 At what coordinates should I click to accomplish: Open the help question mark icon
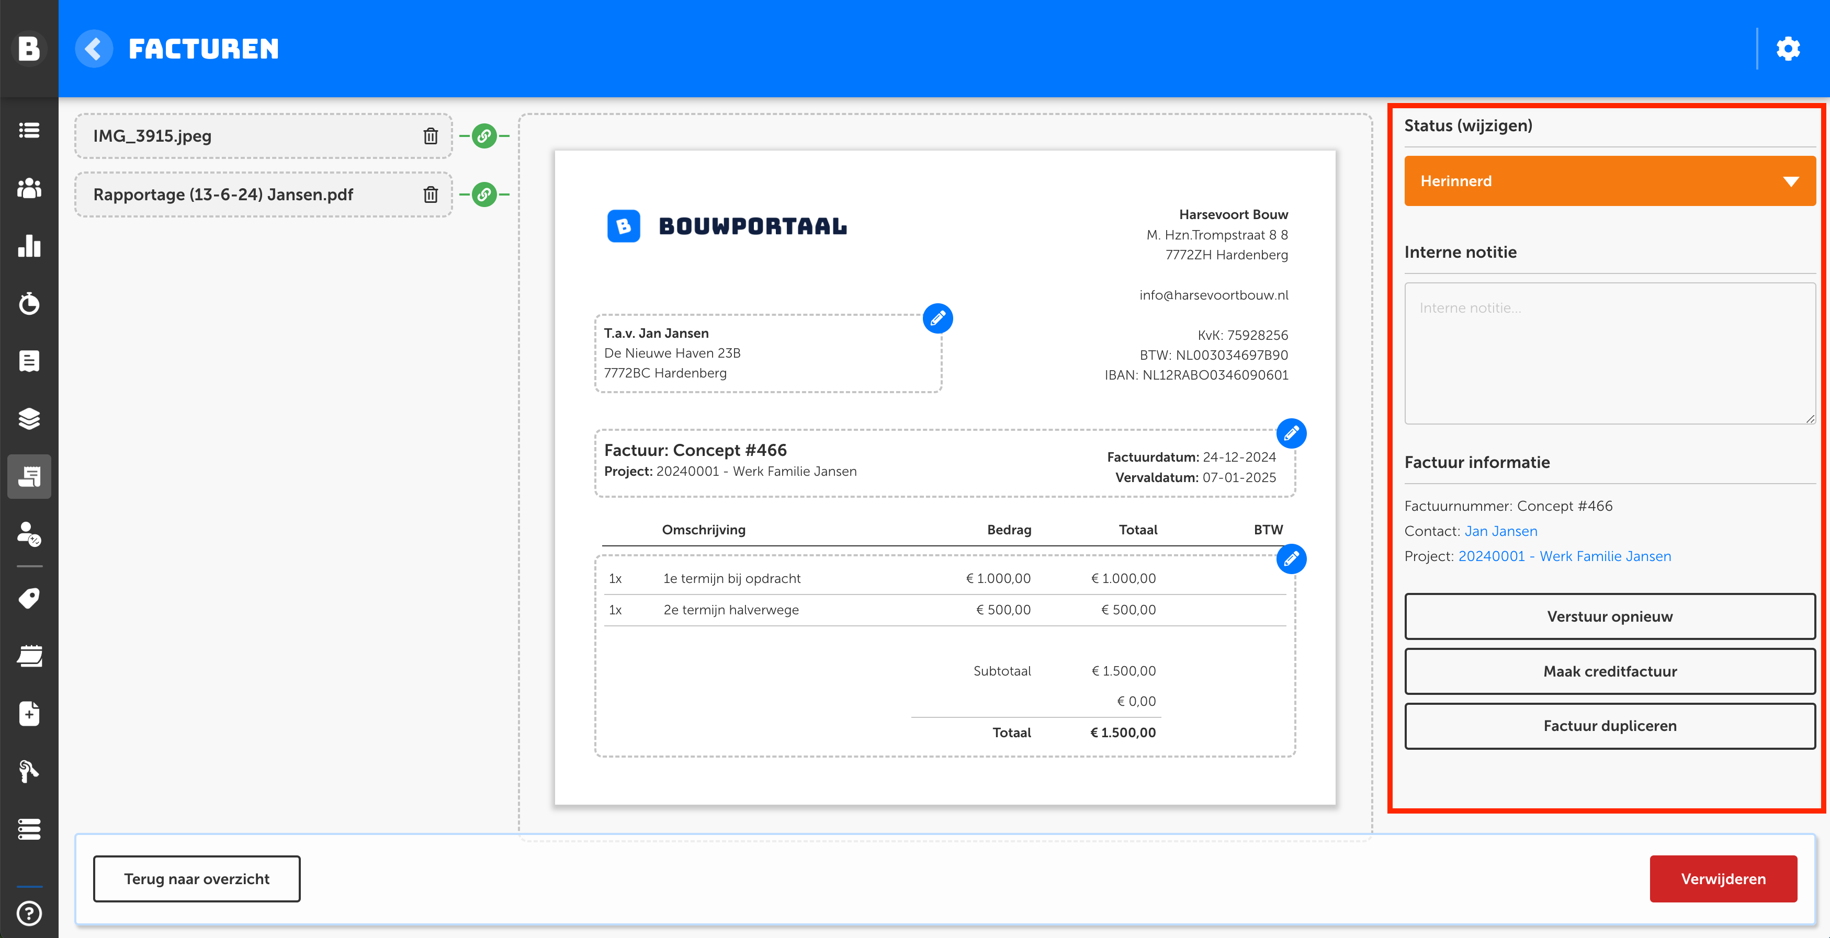29,913
